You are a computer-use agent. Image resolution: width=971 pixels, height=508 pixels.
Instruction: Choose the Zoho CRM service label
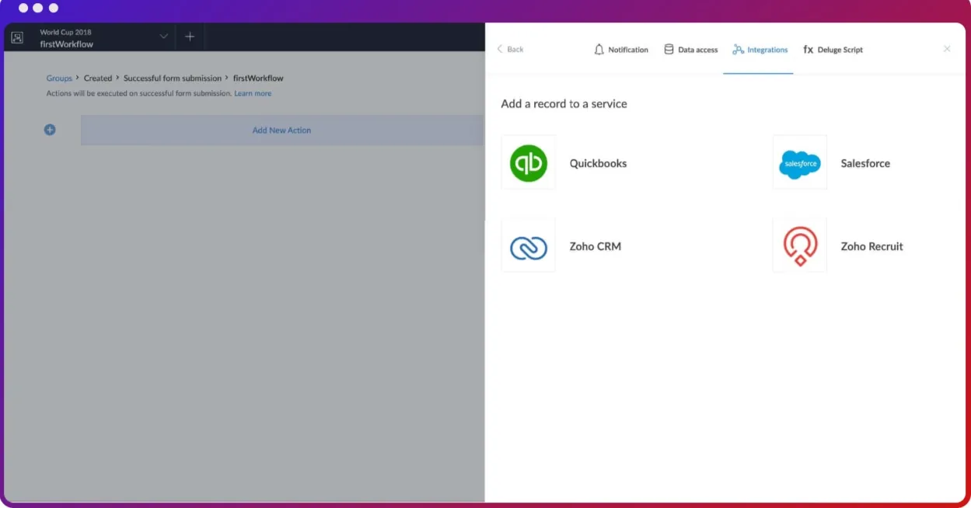click(596, 246)
